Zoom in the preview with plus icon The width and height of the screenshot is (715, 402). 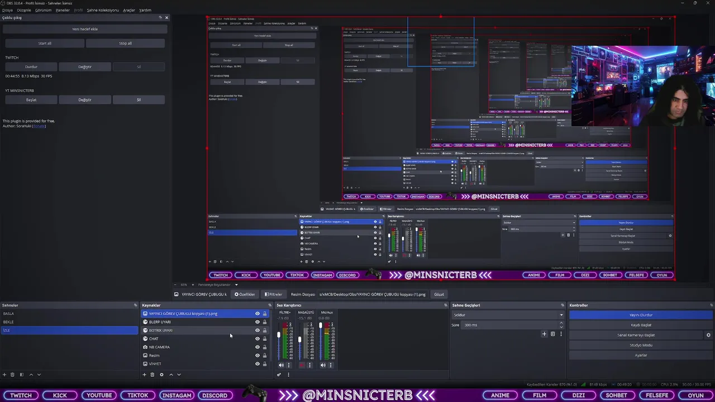[193, 285]
